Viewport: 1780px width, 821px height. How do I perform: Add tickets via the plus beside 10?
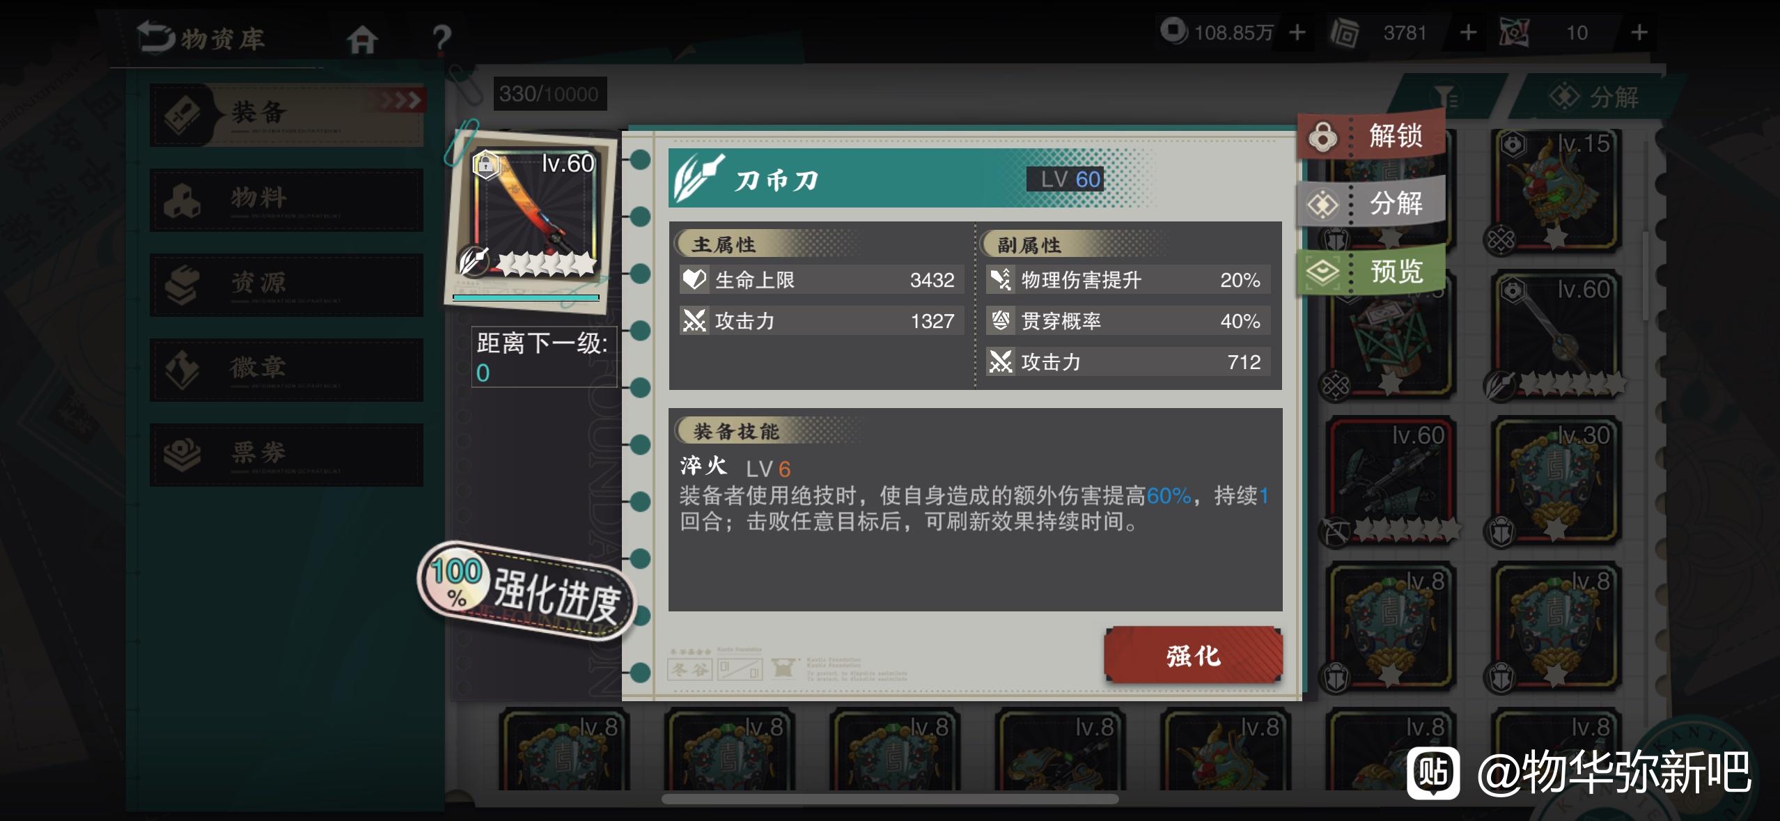pyautogui.click(x=1639, y=33)
